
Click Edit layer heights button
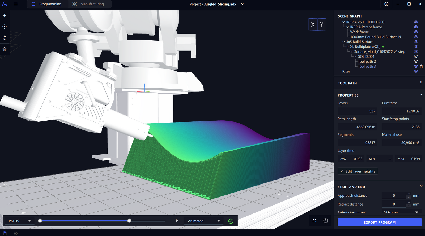click(358, 171)
